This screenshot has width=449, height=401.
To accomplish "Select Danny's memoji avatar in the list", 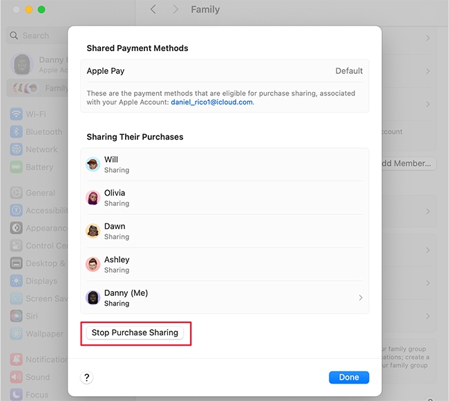I will point(93,297).
